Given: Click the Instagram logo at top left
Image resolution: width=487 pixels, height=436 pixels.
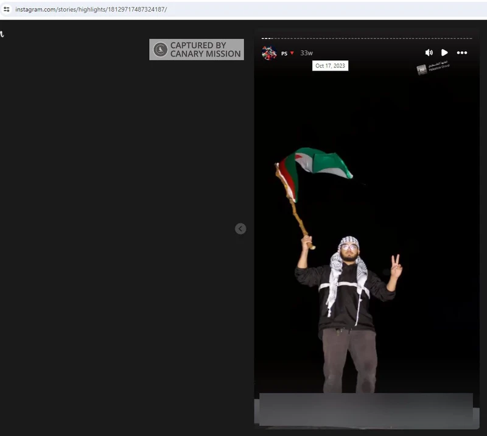Looking at the screenshot, I should pos(2,35).
